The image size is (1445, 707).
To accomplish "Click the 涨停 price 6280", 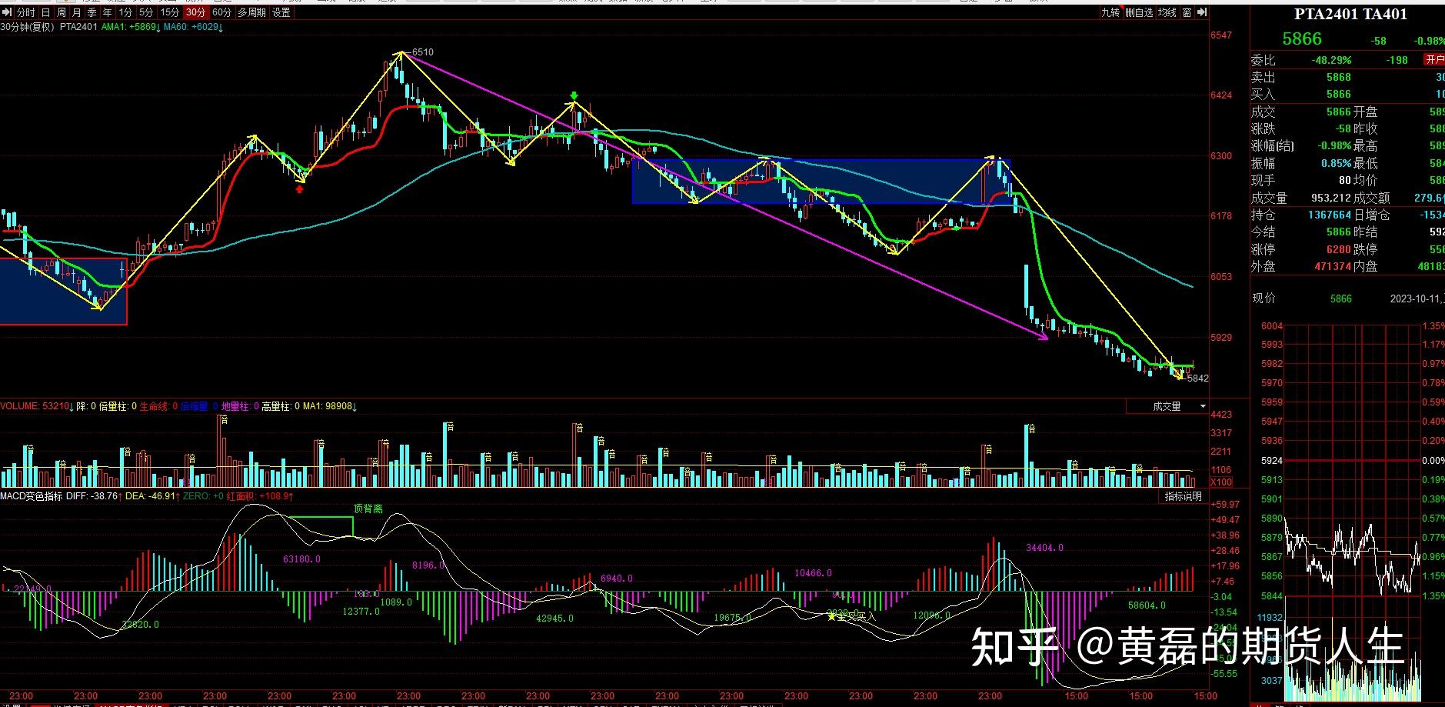I will pos(1338,249).
